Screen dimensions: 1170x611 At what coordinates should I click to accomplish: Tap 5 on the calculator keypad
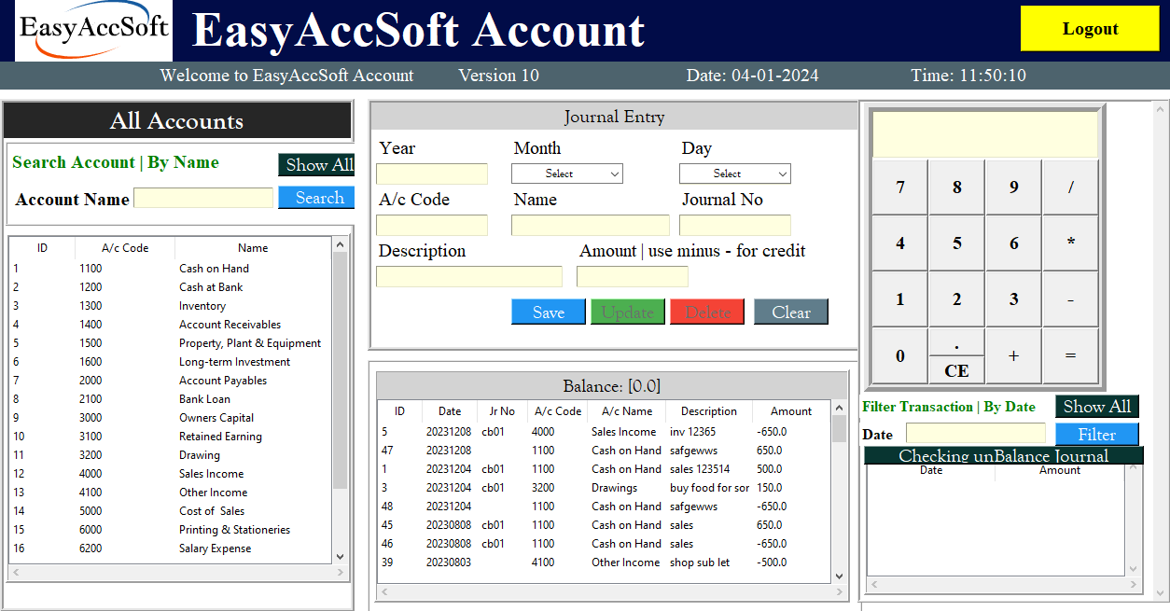point(957,243)
